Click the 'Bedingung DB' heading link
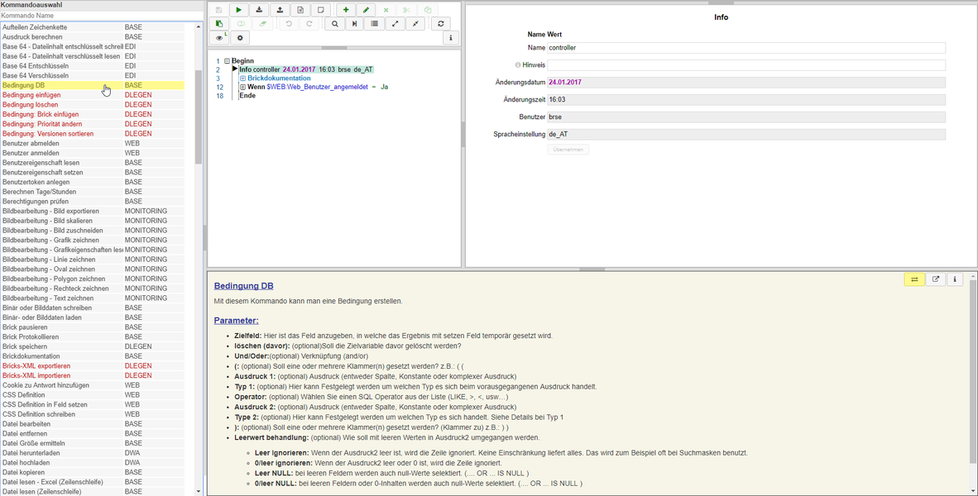Image resolution: width=978 pixels, height=496 pixels. 243,286
